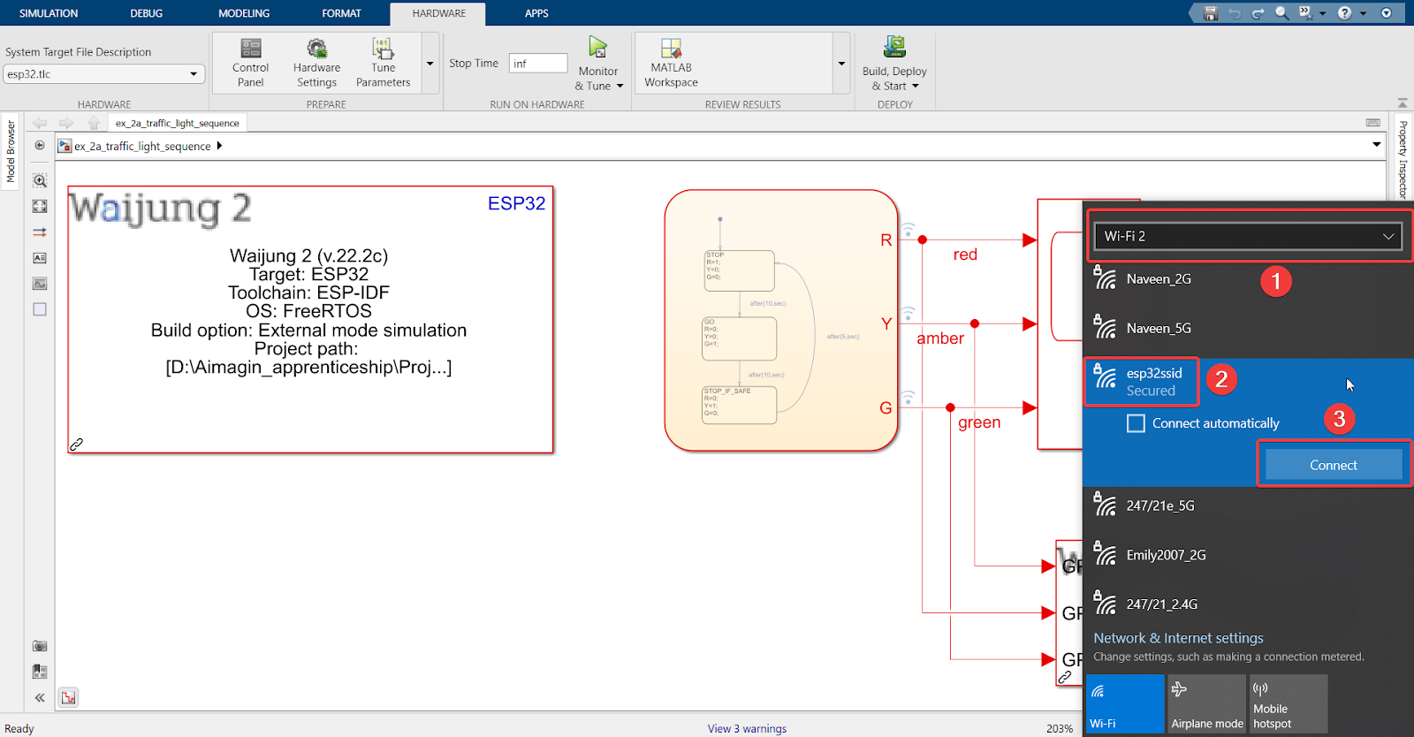Toggle the Mobile hotspot tile
Viewport: 1414px width, 737px height.
click(1289, 703)
